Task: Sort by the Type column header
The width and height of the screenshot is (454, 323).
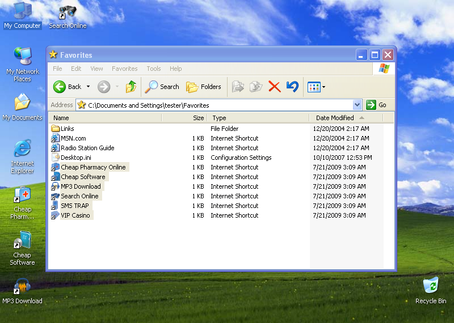Action: pos(258,118)
